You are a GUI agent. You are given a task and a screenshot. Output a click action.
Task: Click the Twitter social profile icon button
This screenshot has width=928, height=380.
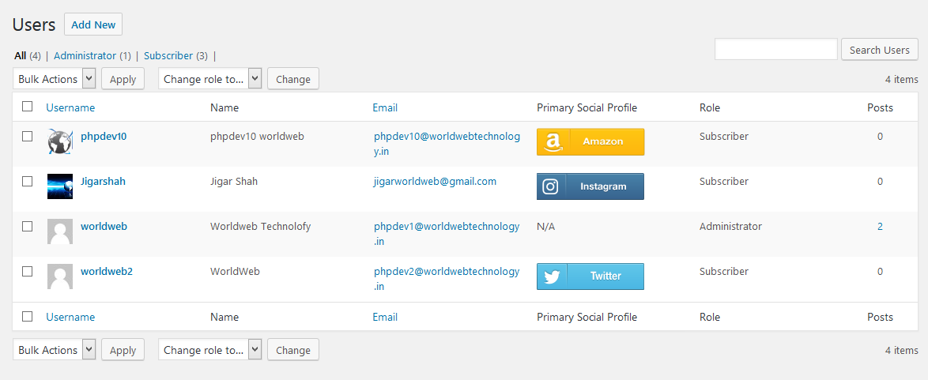(x=590, y=277)
